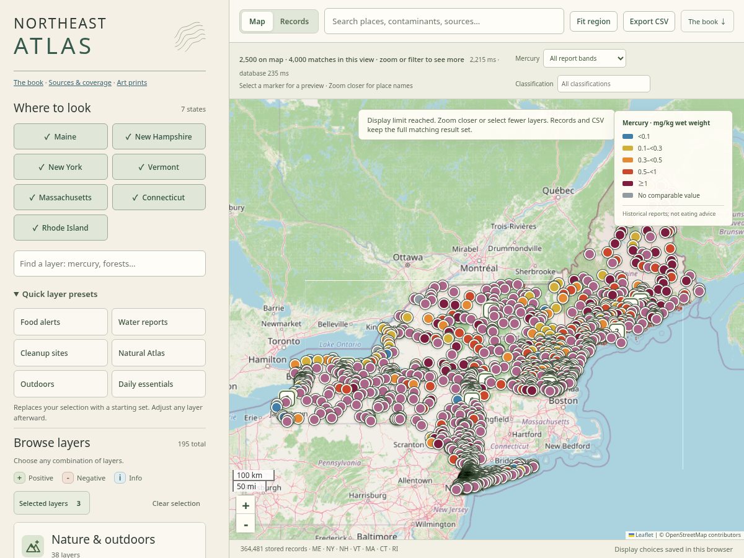Zoom out the map with minus button
This screenshot has width=744, height=558.
point(246,524)
